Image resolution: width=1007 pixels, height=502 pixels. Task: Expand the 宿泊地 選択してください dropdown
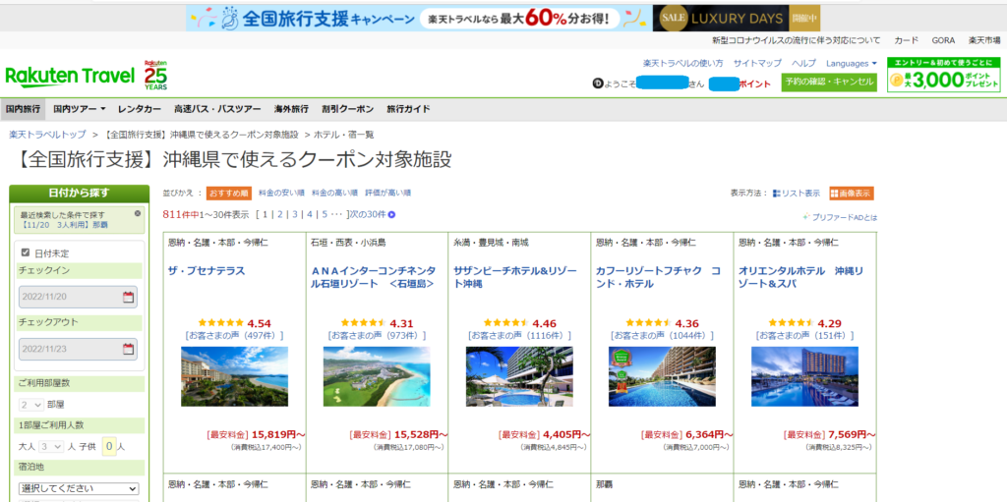click(79, 488)
